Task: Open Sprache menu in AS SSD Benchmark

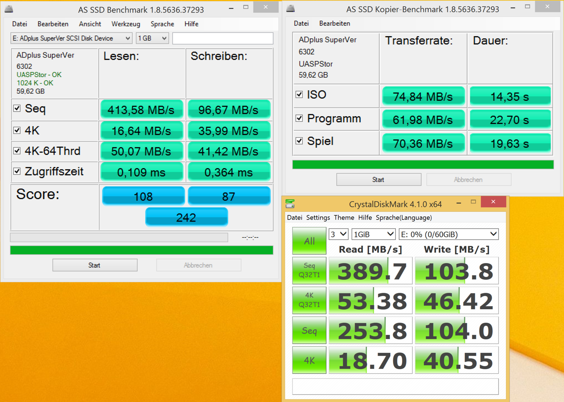Action: (162, 24)
